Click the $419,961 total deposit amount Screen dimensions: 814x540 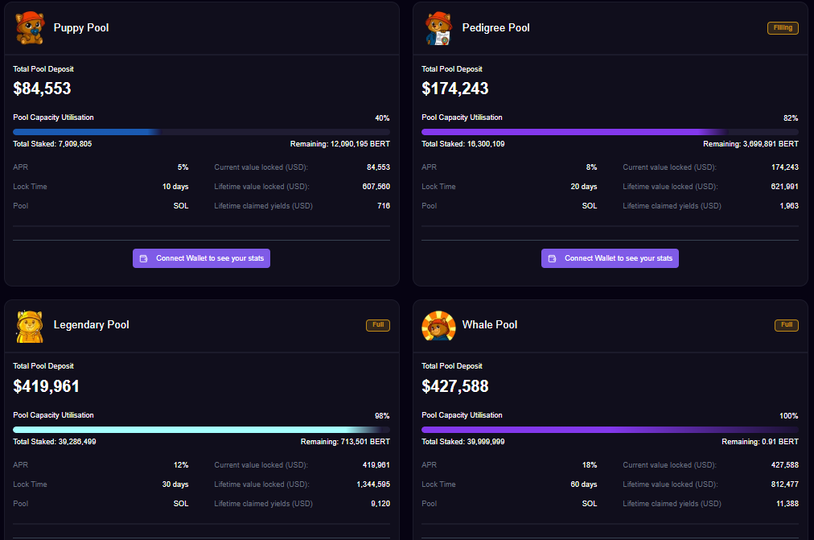coord(46,386)
